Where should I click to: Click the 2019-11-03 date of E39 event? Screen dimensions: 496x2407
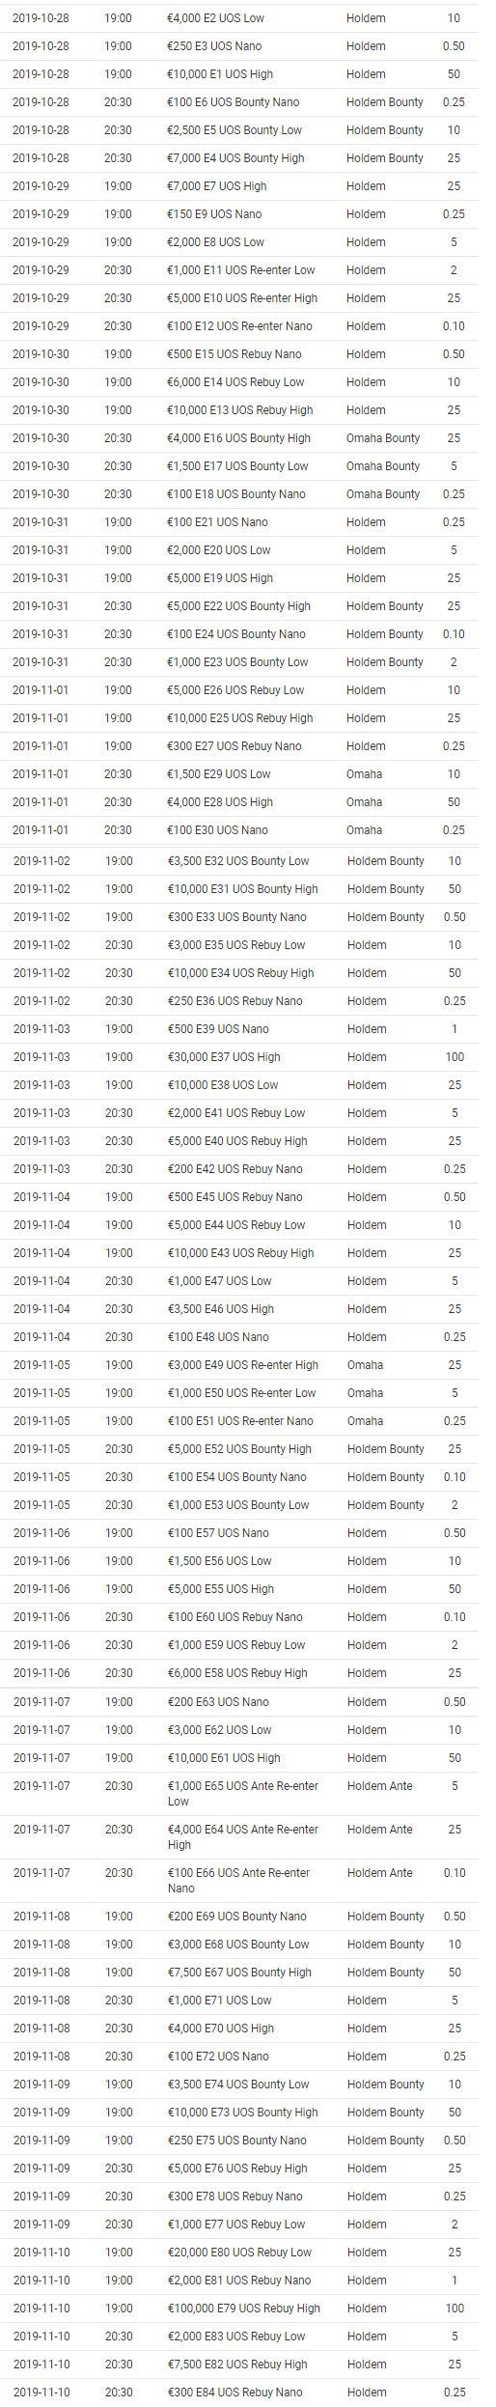41,1029
